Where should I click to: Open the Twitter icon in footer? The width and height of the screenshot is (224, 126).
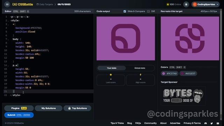[211, 123]
